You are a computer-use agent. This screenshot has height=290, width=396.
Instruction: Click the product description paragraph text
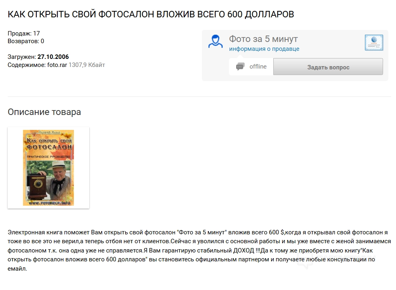pos(199,250)
